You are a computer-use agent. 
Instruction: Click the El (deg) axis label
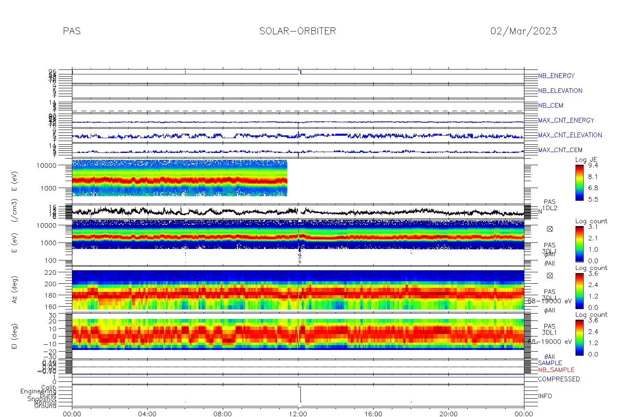click(x=15, y=336)
